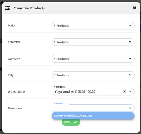Focus the Macedonia products input field
Screen dimensions: 141x134
pyautogui.click(x=90, y=108)
